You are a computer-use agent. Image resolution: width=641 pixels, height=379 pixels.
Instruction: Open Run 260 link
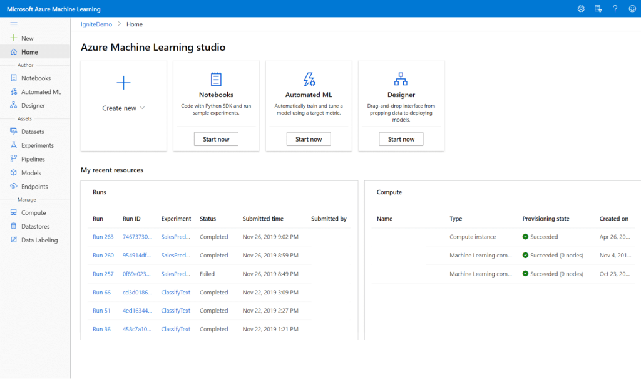click(x=103, y=255)
